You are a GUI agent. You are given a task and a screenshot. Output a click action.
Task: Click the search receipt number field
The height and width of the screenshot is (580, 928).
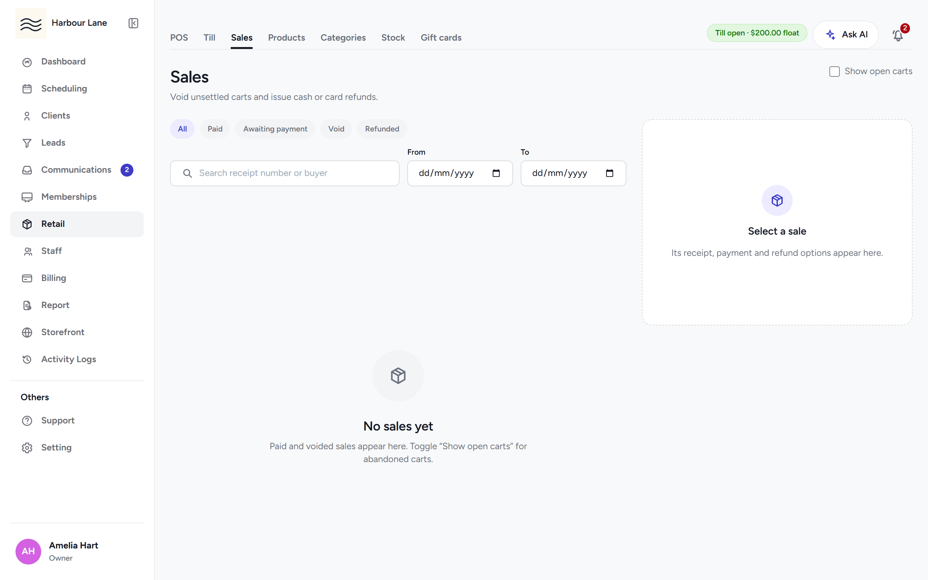coord(285,173)
